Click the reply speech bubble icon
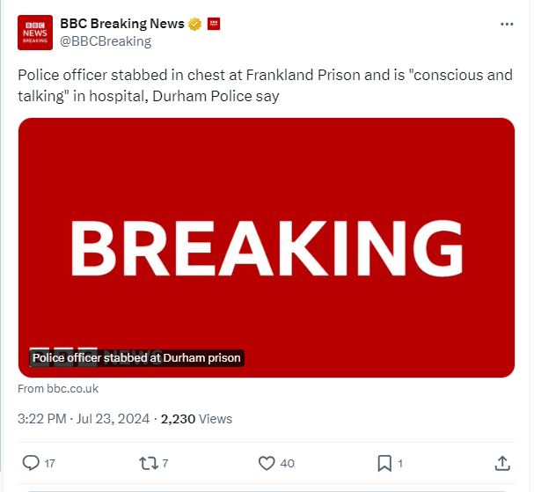The width and height of the screenshot is (534, 492). pos(30,463)
